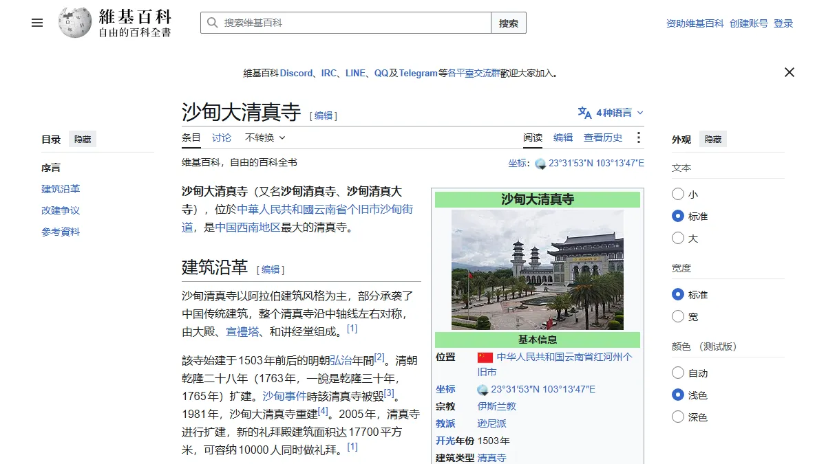Select the 小 text size option

(x=678, y=195)
